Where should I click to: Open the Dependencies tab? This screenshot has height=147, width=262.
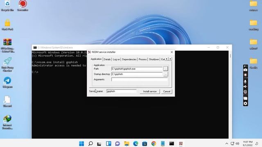tap(129, 59)
